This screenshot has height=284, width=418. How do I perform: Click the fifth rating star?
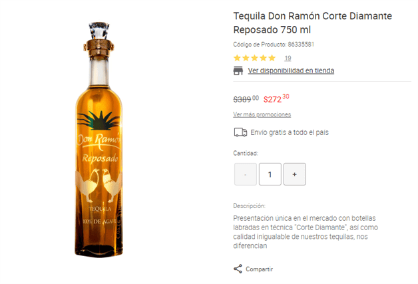(x=272, y=58)
